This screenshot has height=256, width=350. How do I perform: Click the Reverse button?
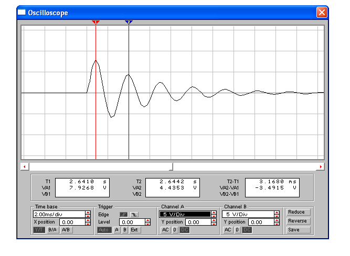click(x=298, y=221)
